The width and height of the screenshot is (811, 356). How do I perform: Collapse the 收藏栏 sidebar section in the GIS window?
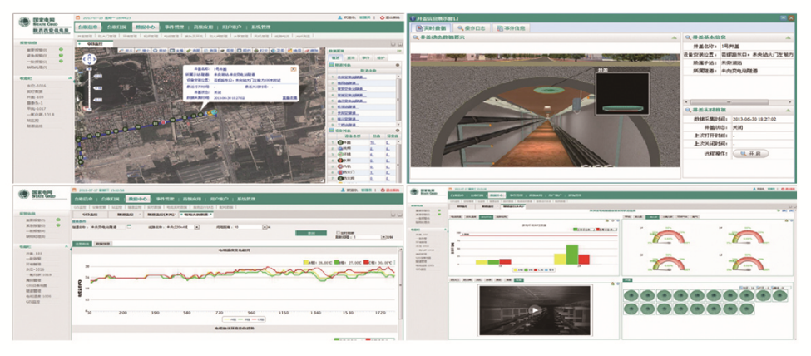click(x=71, y=78)
